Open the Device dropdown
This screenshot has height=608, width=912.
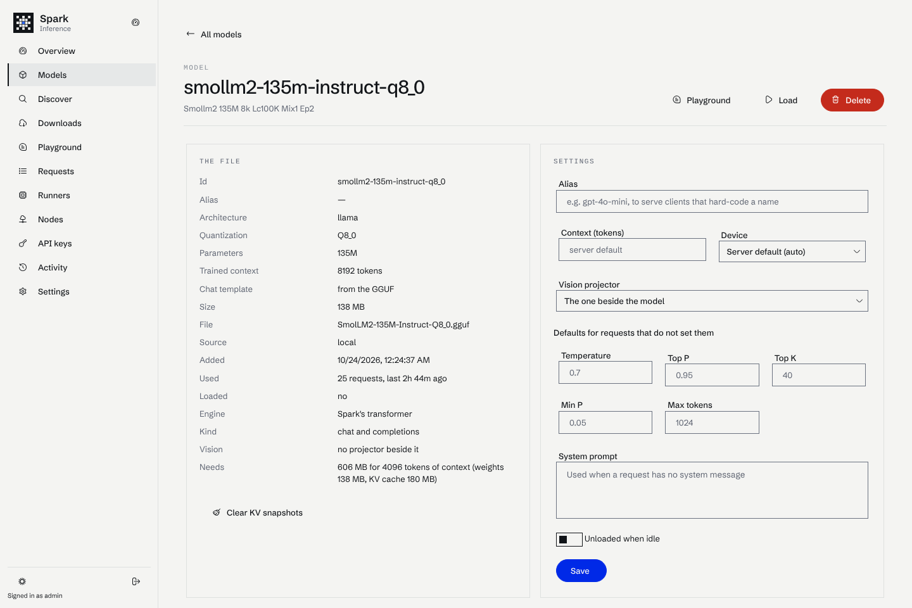click(792, 251)
